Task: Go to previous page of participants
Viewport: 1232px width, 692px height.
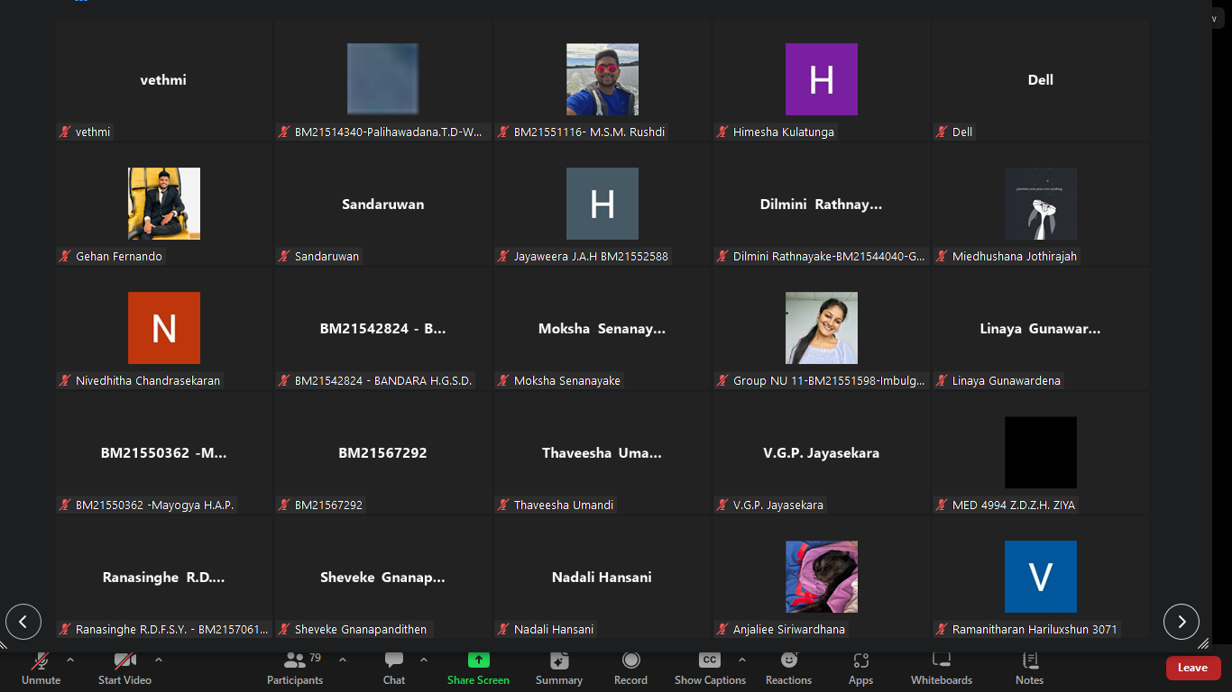Action: coord(23,622)
